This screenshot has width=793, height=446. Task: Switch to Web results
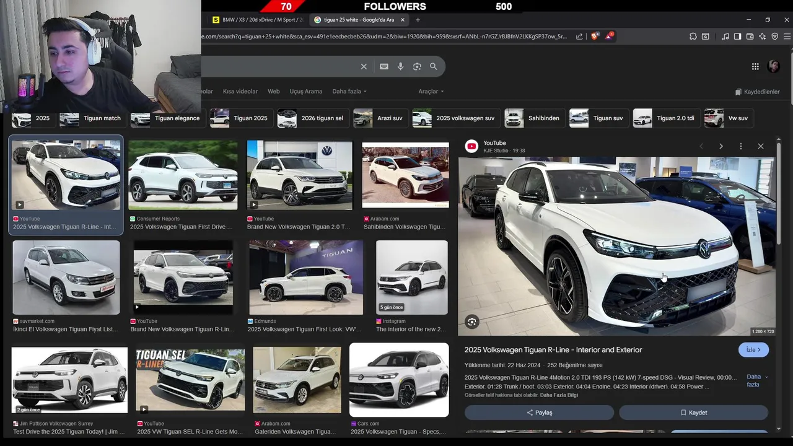click(274, 92)
